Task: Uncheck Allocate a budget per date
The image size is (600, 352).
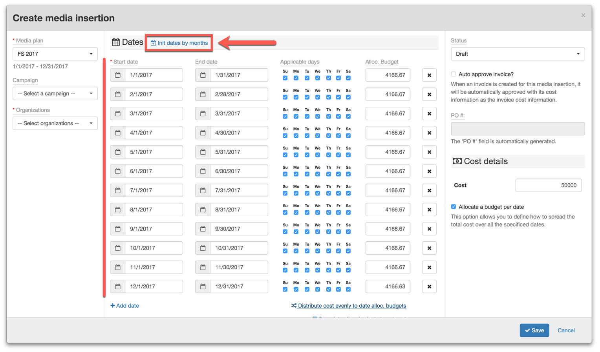Action: click(x=454, y=207)
